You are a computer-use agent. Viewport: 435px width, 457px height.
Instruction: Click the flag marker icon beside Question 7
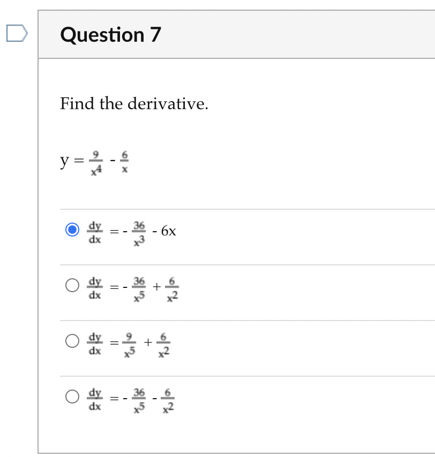coord(17,33)
